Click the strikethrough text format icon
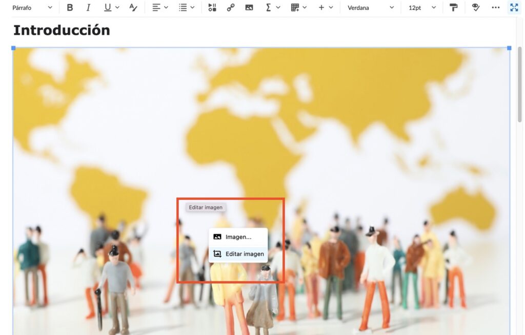The height and width of the screenshot is (335, 525). [x=133, y=8]
